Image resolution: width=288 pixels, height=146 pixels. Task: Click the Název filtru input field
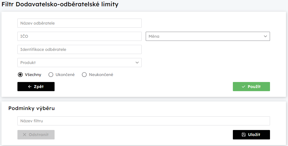(144, 121)
